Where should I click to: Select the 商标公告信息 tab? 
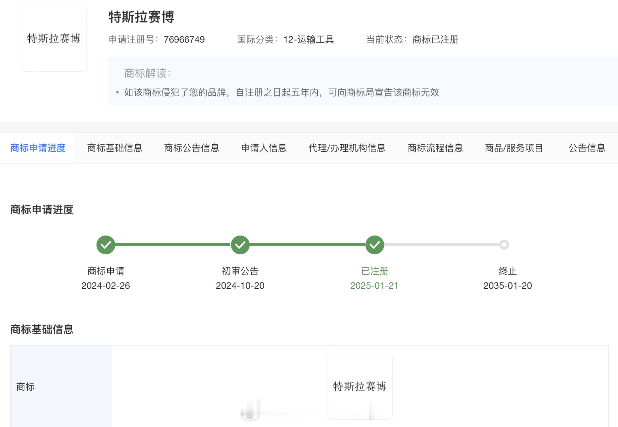click(x=192, y=148)
